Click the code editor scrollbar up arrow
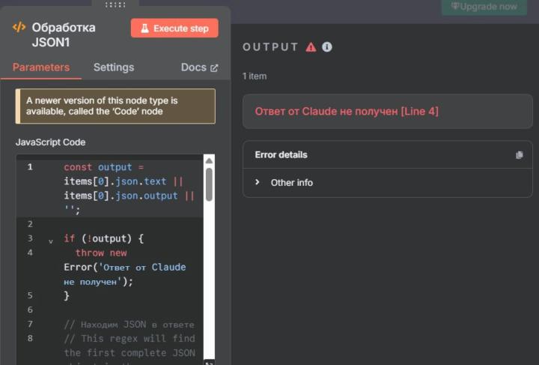Screen dimensions: 539x365 pos(209,160)
